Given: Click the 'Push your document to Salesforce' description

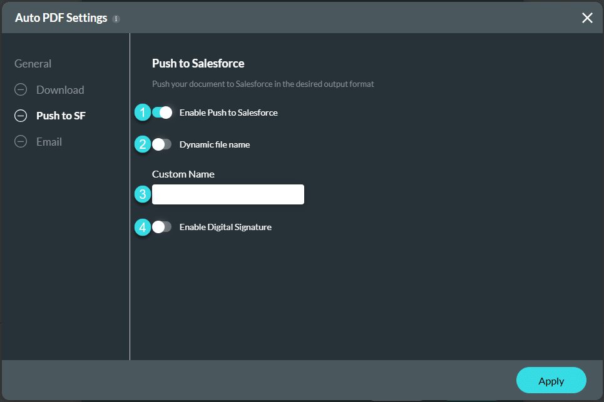Looking at the screenshot, I should pos(263,84).
